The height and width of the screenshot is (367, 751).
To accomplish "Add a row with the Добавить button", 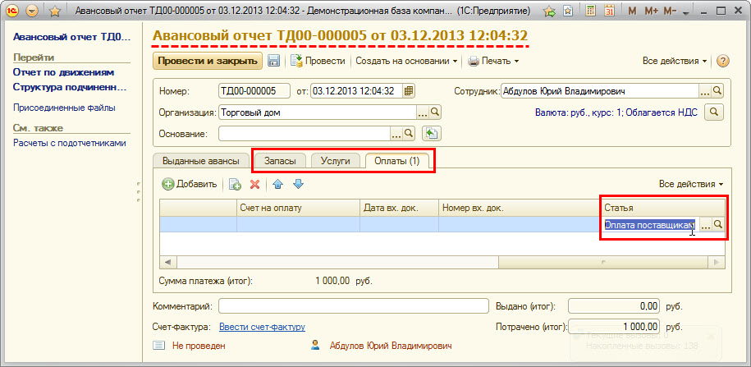I will [x=190, y=184].
